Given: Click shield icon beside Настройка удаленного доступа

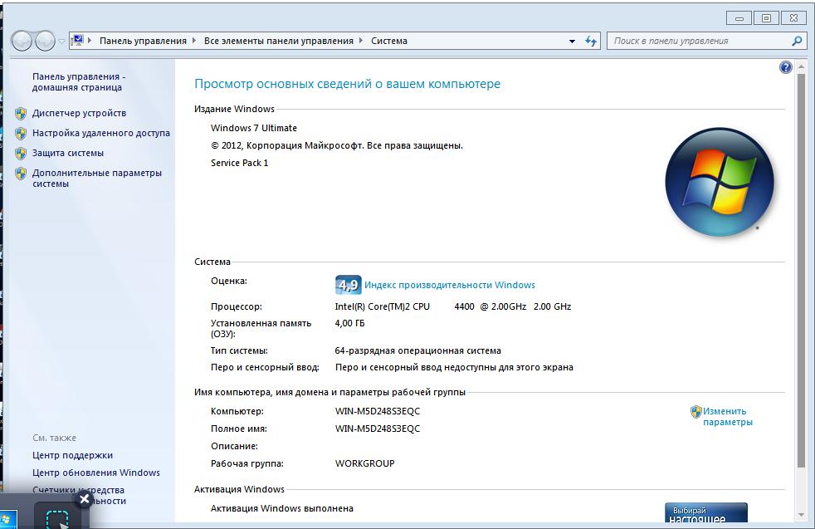Looking at the screenshot, I should (21, 134).
